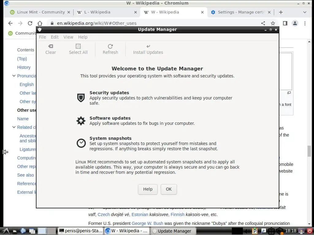Click the Help button below the welcome text

(x=148, y=189)
